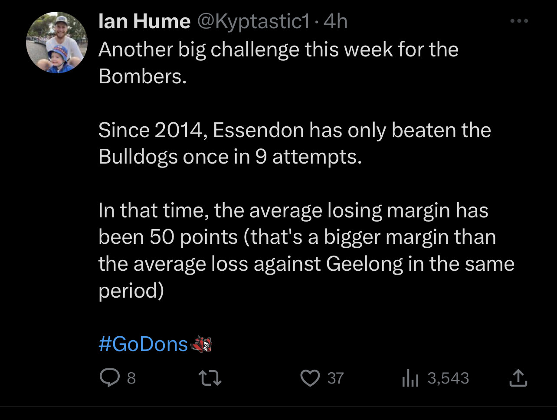The width and height of the screenshot is (557, 420).
Task: Open the @Kyptastic1 handle link
Action: [254, 22]
